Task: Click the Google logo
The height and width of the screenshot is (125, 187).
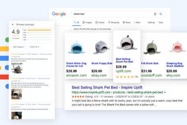Action: [59, 14]
